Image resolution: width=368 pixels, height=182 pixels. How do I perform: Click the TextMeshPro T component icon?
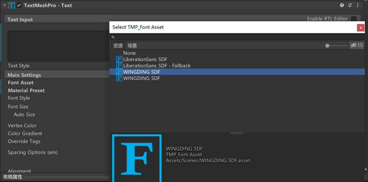pyautogui.click(x=11, y=5)
